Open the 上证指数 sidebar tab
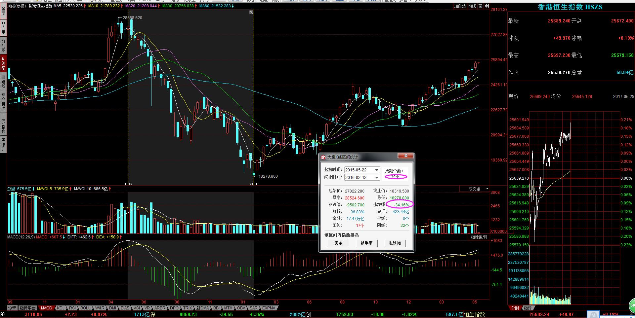This screenshot has height=318, width=635. [3, 124]
